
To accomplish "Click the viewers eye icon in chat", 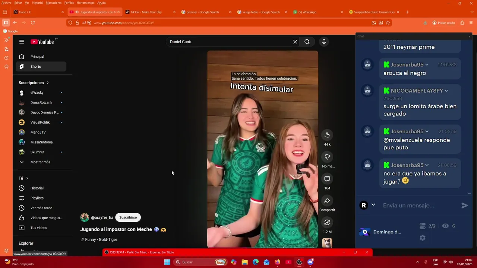I will (445, 226).
